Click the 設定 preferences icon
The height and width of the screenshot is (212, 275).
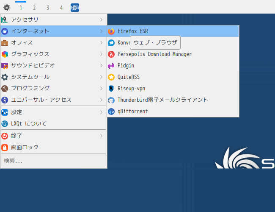click(5, 112)
